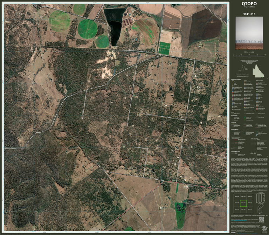Open the foggy field cover photo
This screenshot has height=235, width=269.
pyautogui.click(x=249, y=33)
